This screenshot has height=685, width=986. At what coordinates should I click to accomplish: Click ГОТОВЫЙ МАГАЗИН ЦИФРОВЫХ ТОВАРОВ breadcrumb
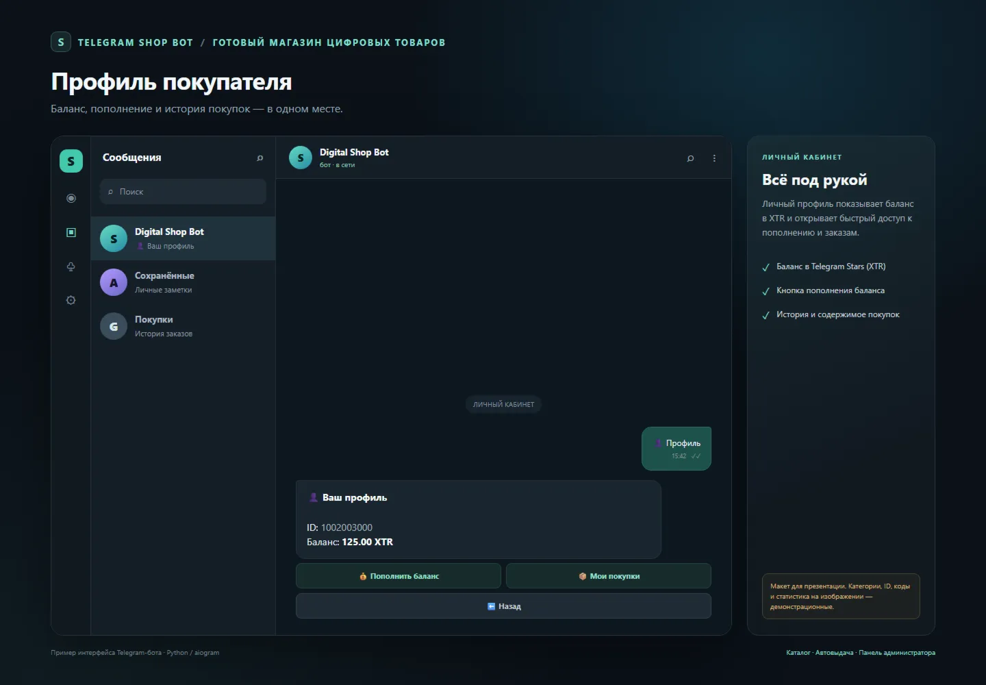[x=329, y=42]
